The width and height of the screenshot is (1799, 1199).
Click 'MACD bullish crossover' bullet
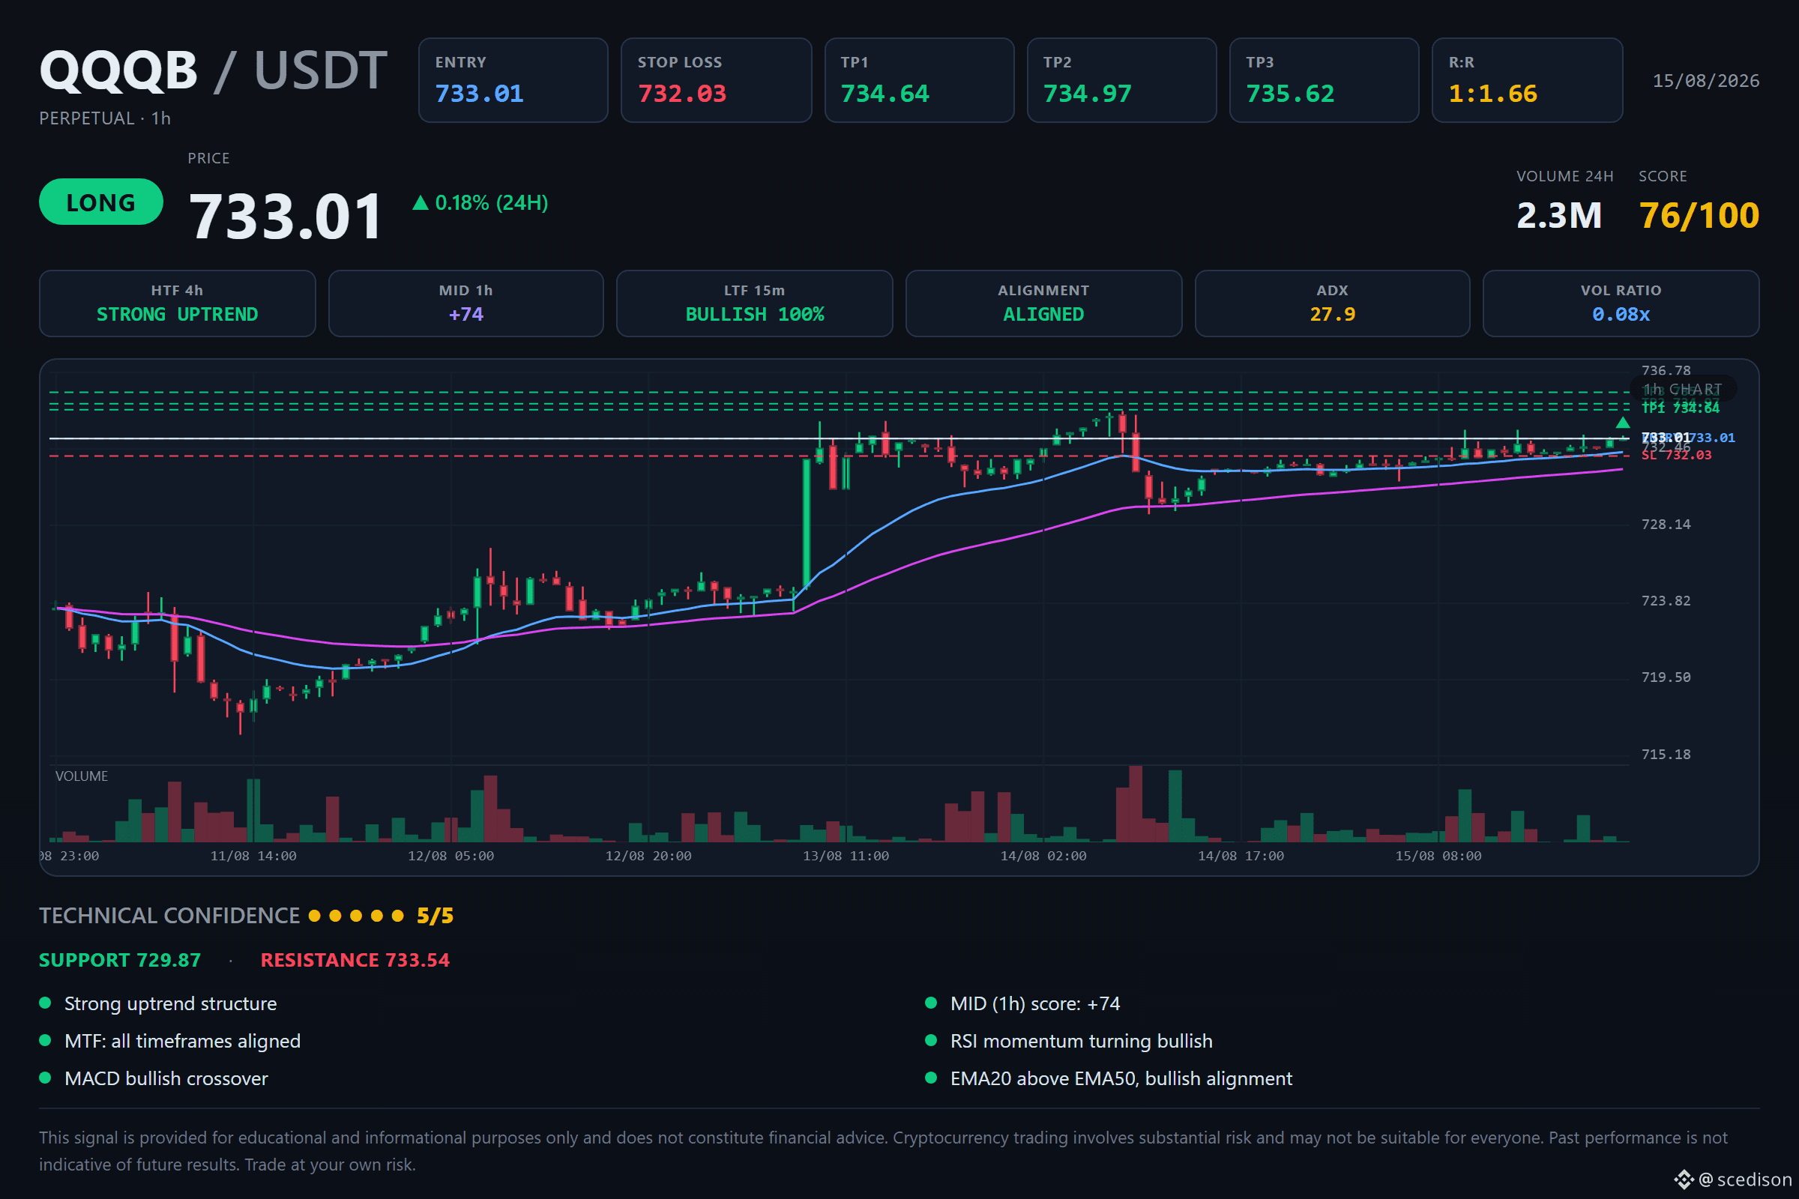click(x=166, y=1079)
